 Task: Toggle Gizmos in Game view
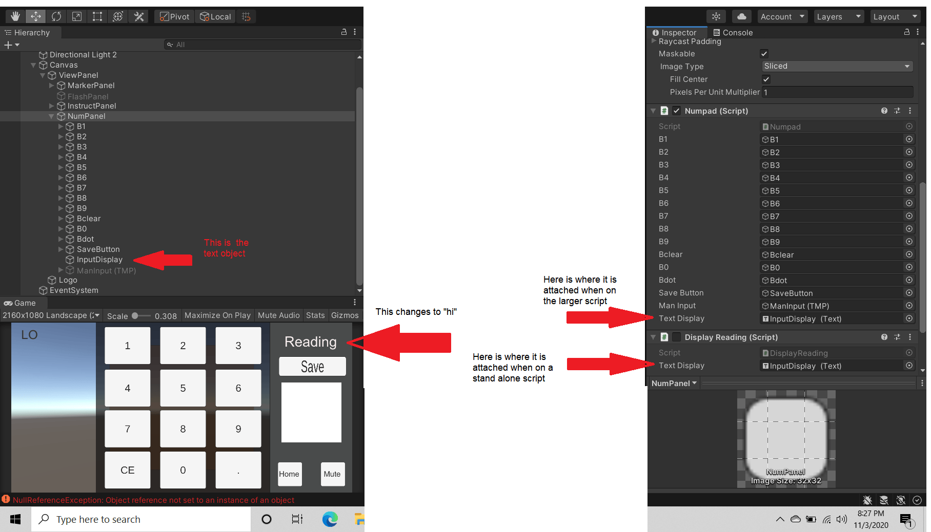(345, 315)
